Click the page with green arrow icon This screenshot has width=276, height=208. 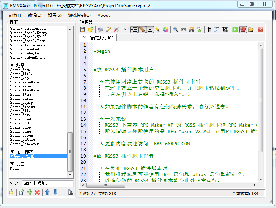[22, 192]
